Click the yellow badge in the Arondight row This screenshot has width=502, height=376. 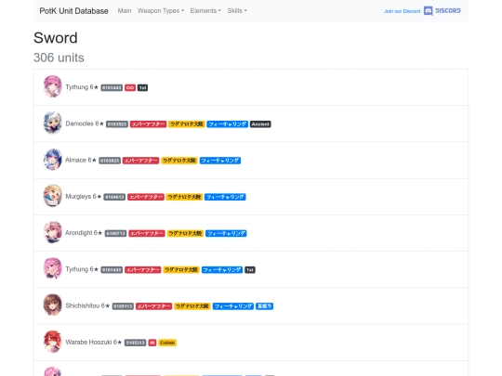pos(185,233)
